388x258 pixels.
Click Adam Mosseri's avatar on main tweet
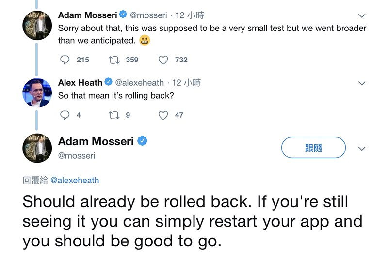(x=37, y=148)
